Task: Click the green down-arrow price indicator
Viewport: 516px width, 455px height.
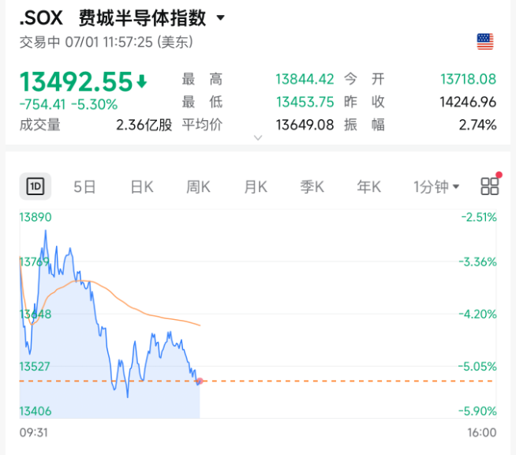Action: point(142,81)
